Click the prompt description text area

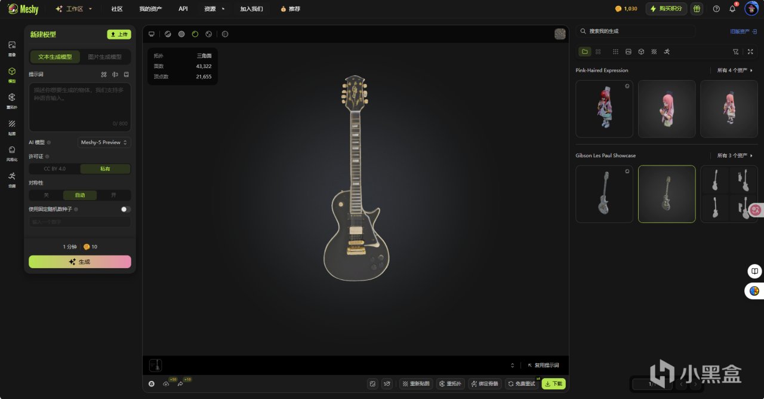coord(80,107)
